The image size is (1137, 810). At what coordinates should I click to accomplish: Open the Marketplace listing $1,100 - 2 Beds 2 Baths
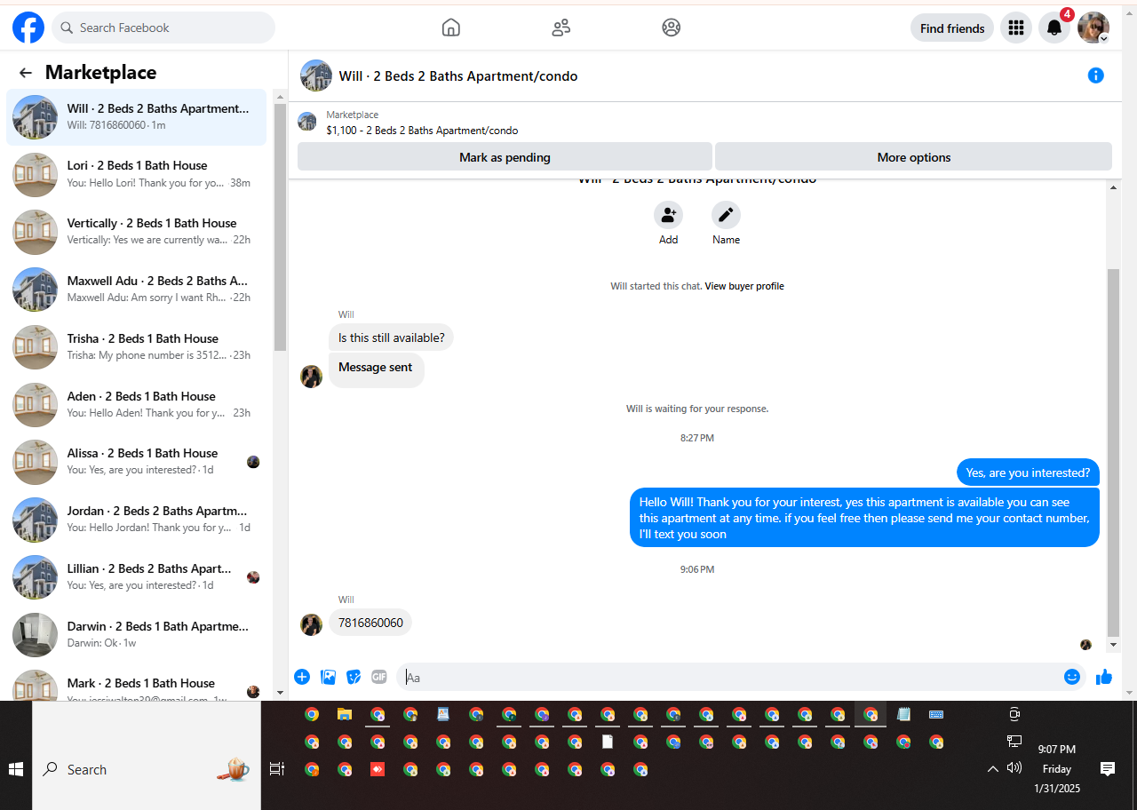tap(422, 131)
